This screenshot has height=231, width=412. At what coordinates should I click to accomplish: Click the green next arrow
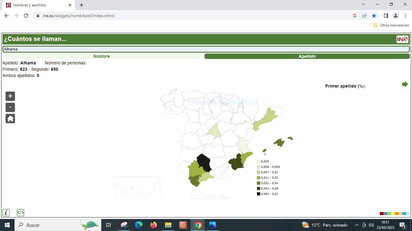(x=404, y=84)
